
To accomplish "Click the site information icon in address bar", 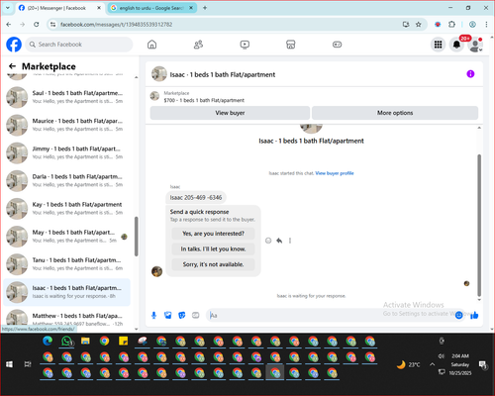I will click(x=52, y=25).
